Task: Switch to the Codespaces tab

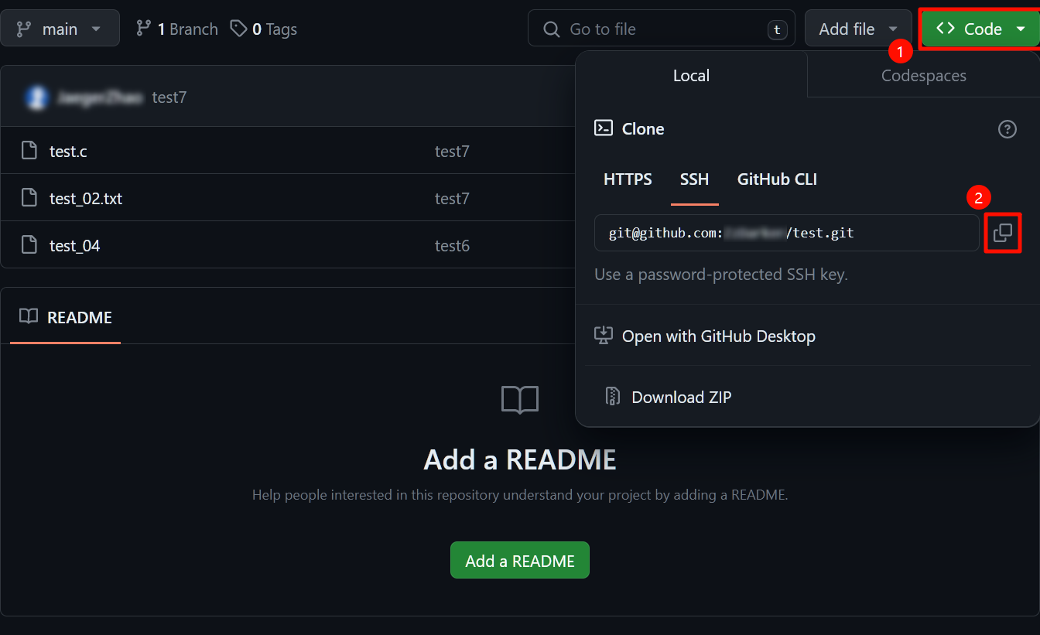Action: point(923,75)
